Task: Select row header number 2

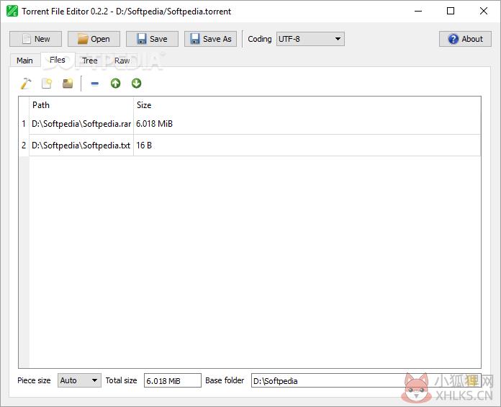Action: pos(24,146)
